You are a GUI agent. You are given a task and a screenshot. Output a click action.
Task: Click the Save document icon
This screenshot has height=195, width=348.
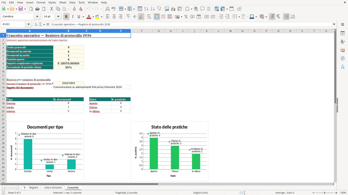coord(21,9)
